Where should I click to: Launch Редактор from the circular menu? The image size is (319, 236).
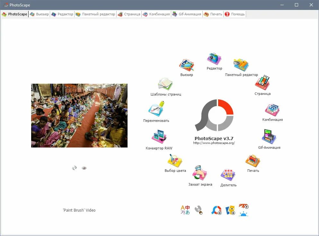[214, 59]
